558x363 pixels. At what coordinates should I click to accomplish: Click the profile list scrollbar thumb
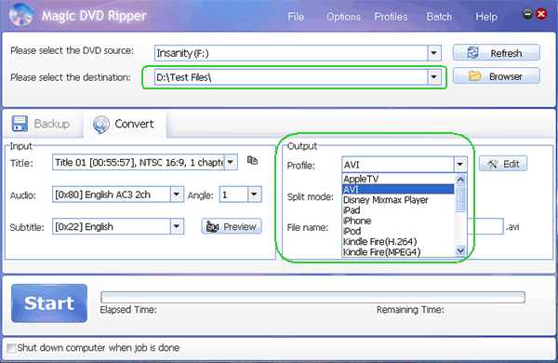(460, 199)
